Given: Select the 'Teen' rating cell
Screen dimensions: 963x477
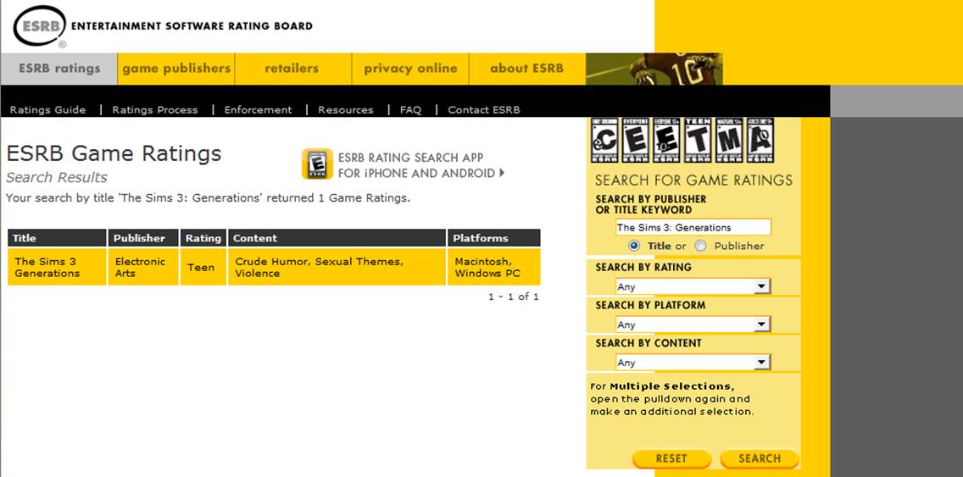Looking at the screenshot, I should [203, 267].
